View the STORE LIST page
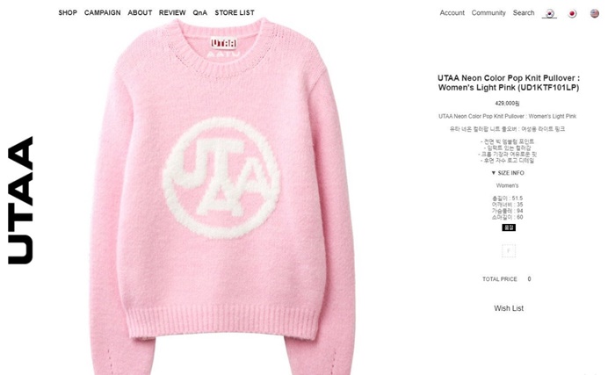This screenshot has width=615, height=375. [x=235, y=12]
